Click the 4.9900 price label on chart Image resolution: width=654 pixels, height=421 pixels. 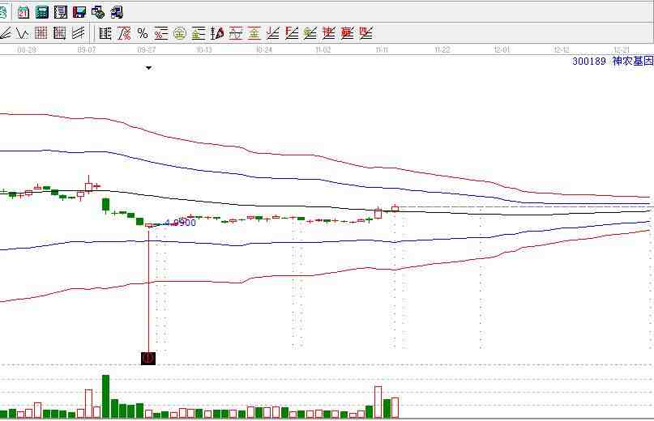180,223
